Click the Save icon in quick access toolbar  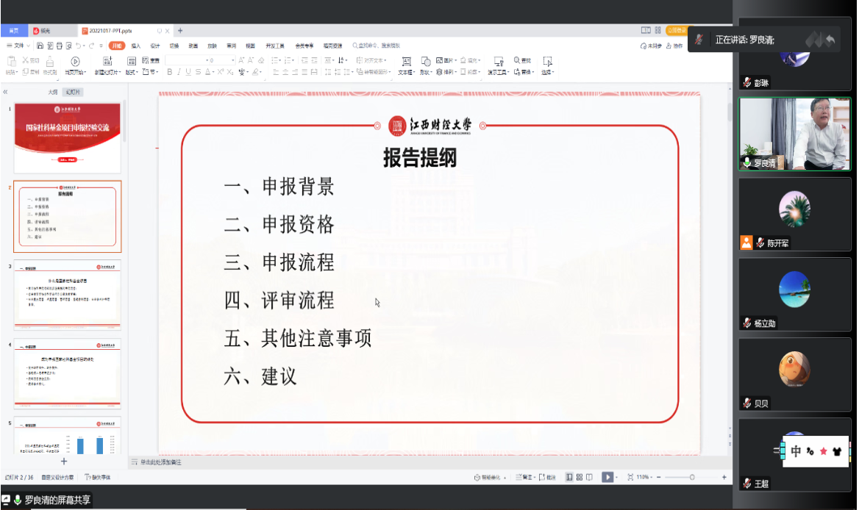39,46
